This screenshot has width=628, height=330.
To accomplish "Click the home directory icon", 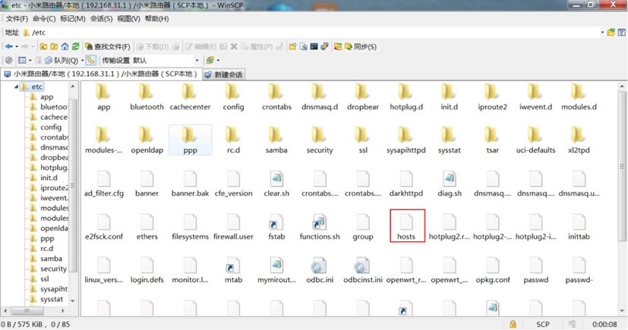I will click(x=64, y=46).
